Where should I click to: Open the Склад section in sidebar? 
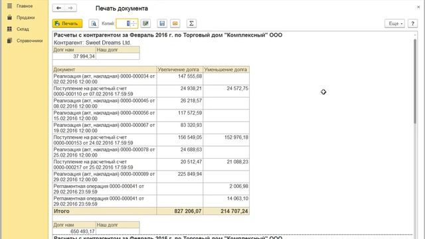pos(23,29)
